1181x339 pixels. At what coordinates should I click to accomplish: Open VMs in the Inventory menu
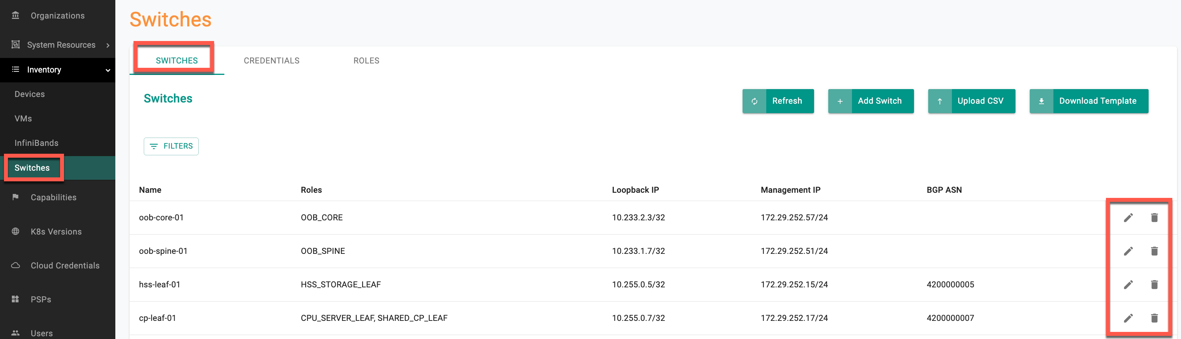pos(23,119)
